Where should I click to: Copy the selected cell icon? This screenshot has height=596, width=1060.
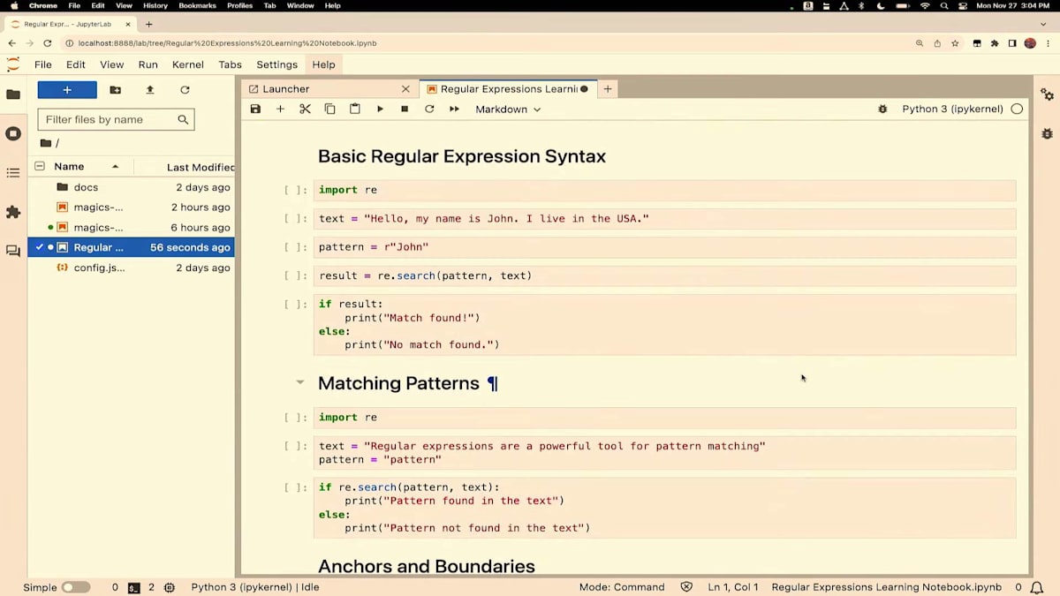click(x=329, y=109)
